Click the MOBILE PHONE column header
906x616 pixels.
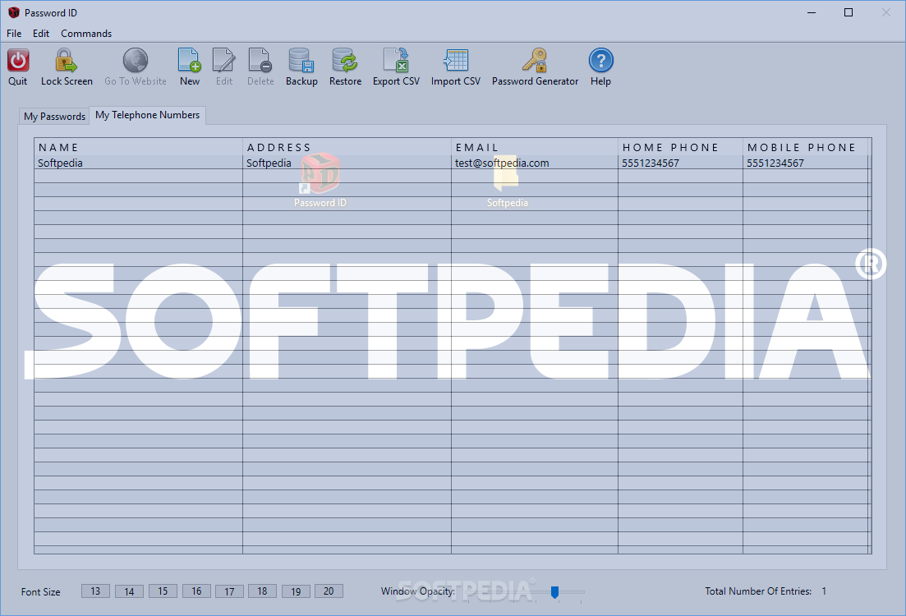pyautogui.click(x=806, y=147)
